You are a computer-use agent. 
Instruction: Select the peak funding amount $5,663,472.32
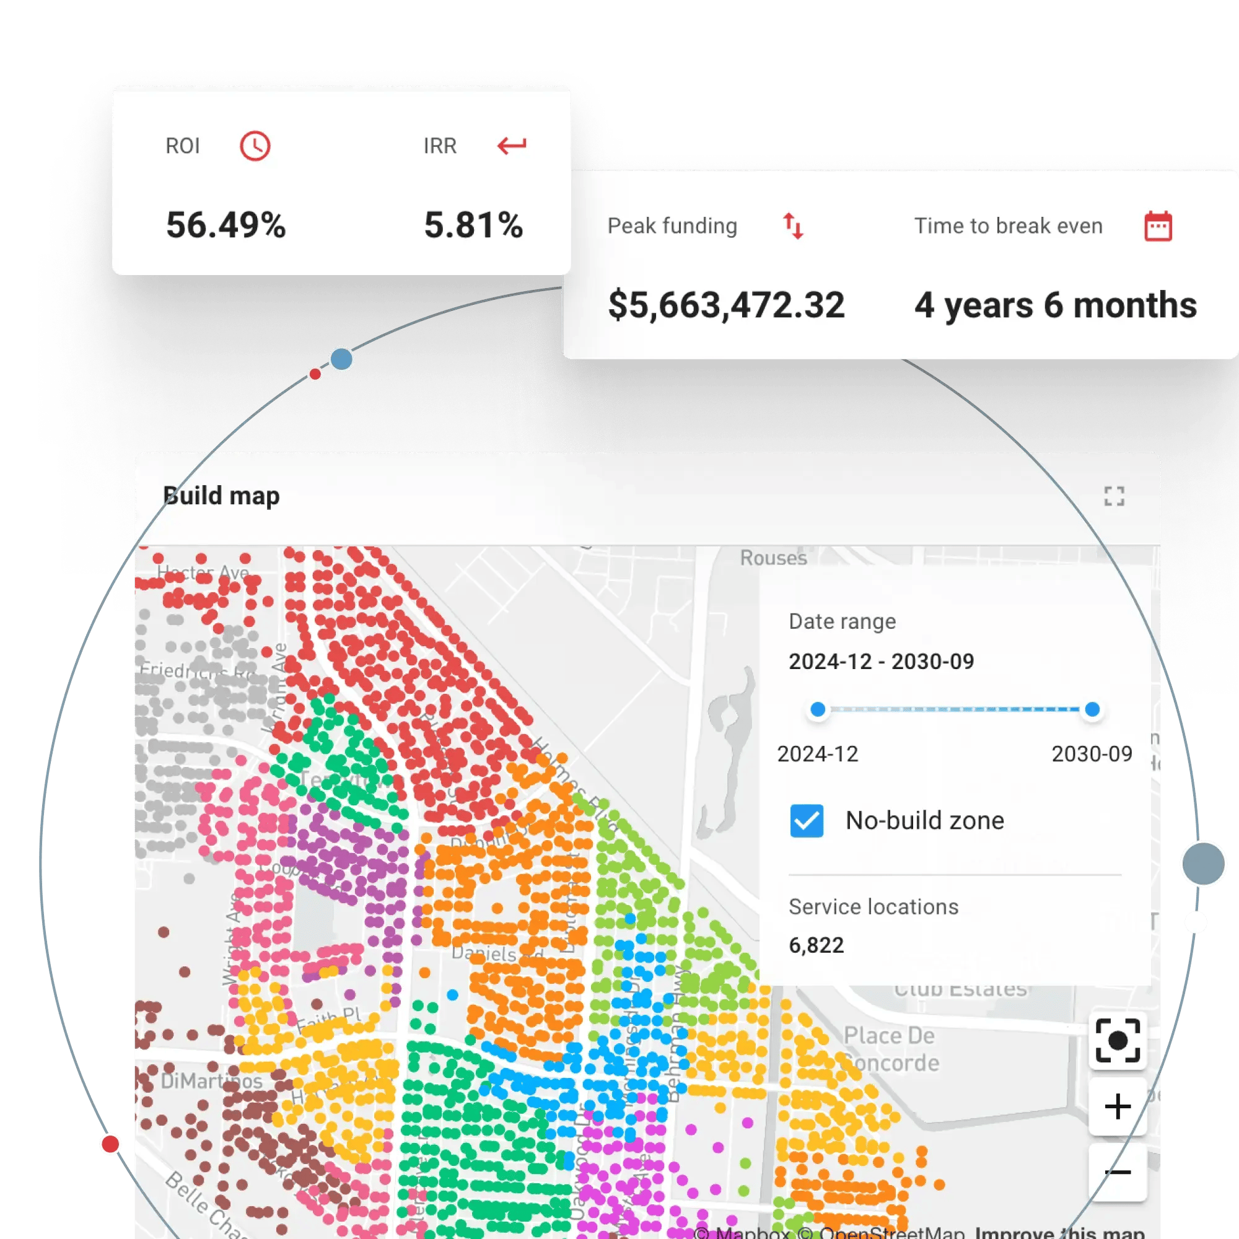pyautogui.click(x=726, y=305)
